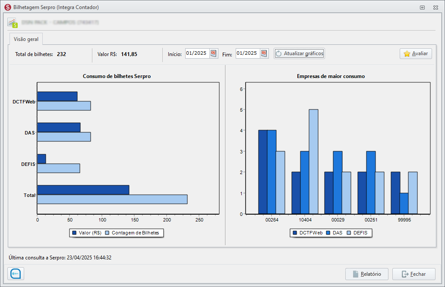This screenshot has height=287, width=445.
Task: Click the Consumo de bilhetes Serpro chart title
Action: click(117, 76)
